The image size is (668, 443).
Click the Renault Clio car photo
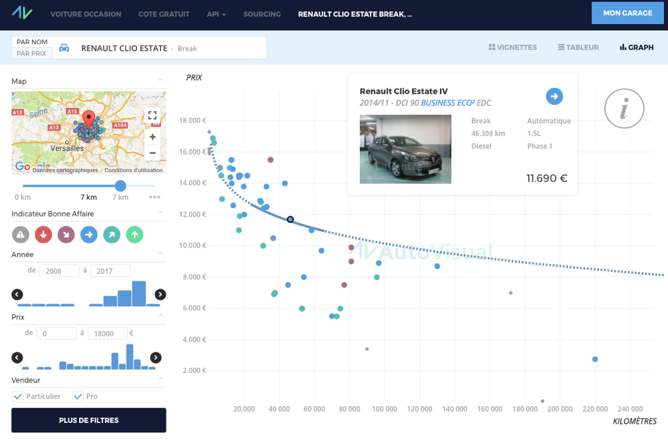tap(405, 149)
